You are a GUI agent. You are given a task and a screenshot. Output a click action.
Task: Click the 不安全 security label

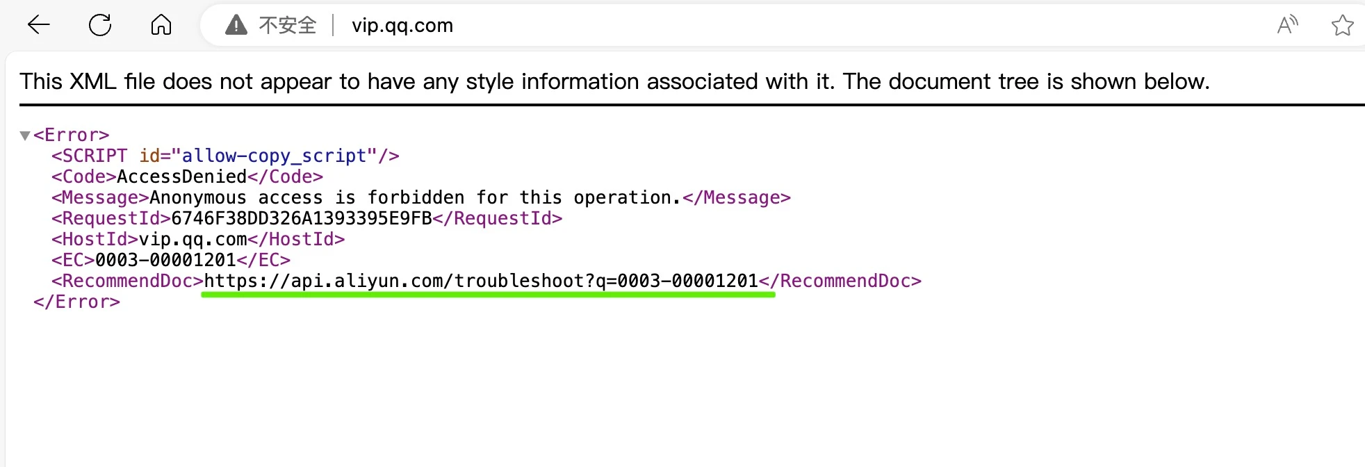[288, 26]
